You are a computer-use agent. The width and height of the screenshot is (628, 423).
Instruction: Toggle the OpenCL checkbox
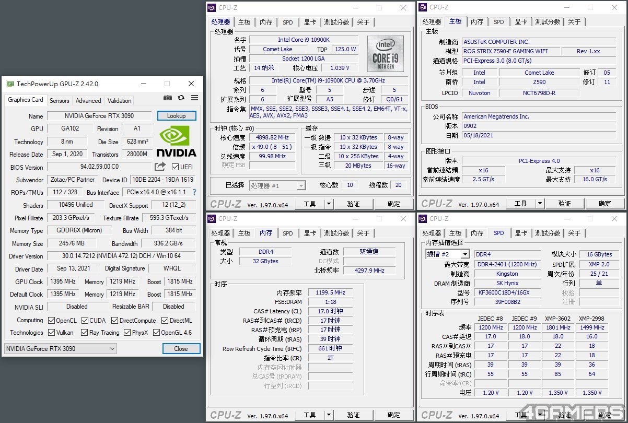tap(51, 321)
